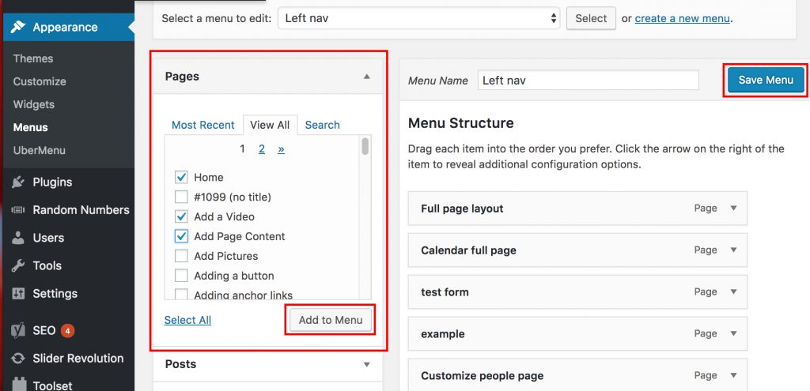Check the Add Pictures checkbox
The width and height of the screenshot is (810, 391).
(181, 256)
